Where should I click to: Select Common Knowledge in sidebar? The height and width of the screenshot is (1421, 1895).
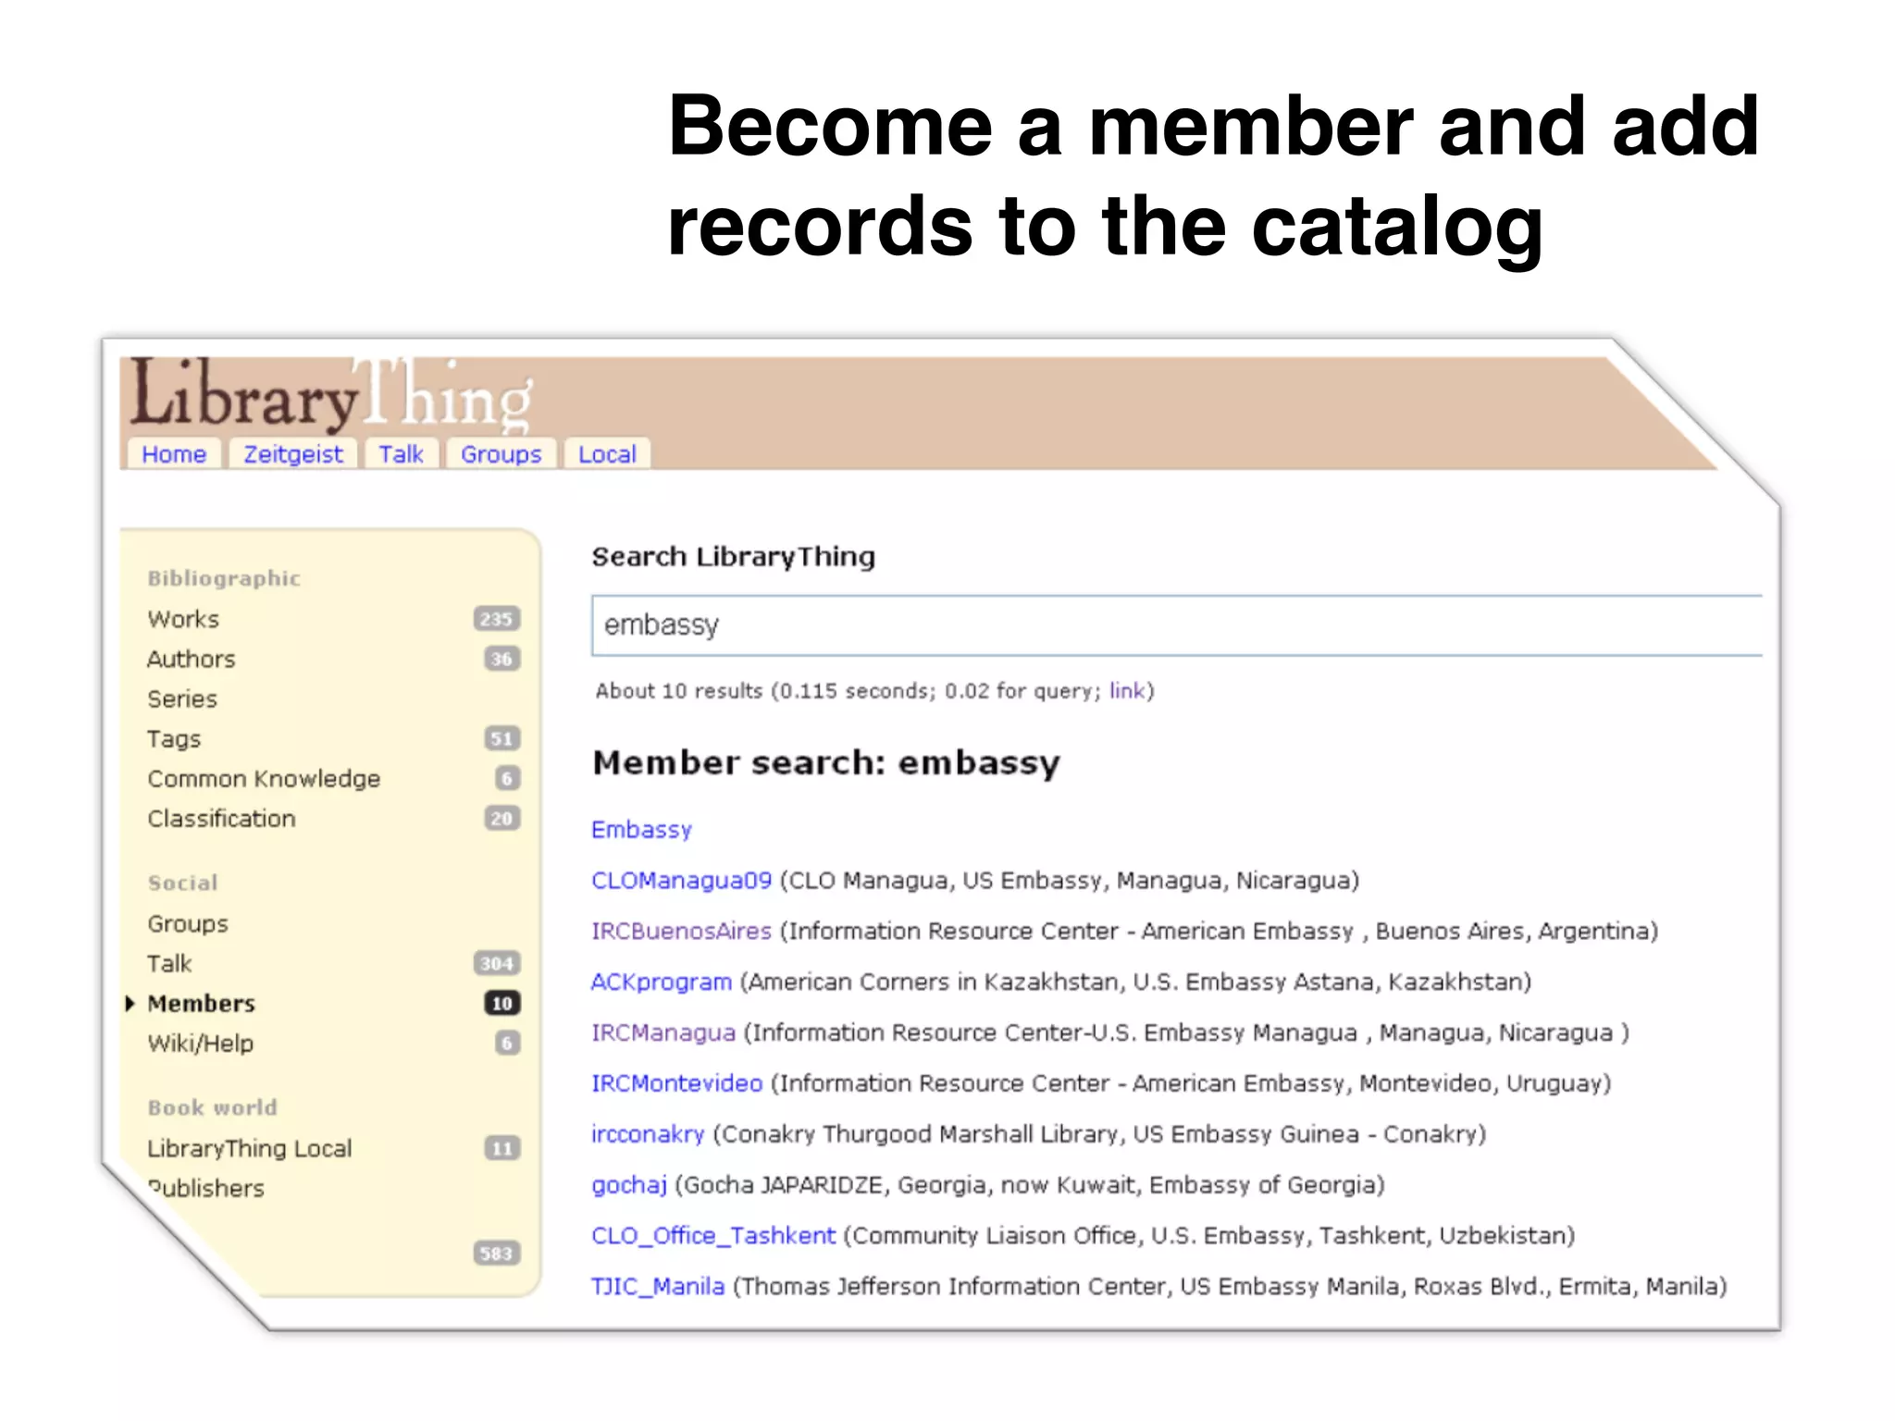[264, 779]
